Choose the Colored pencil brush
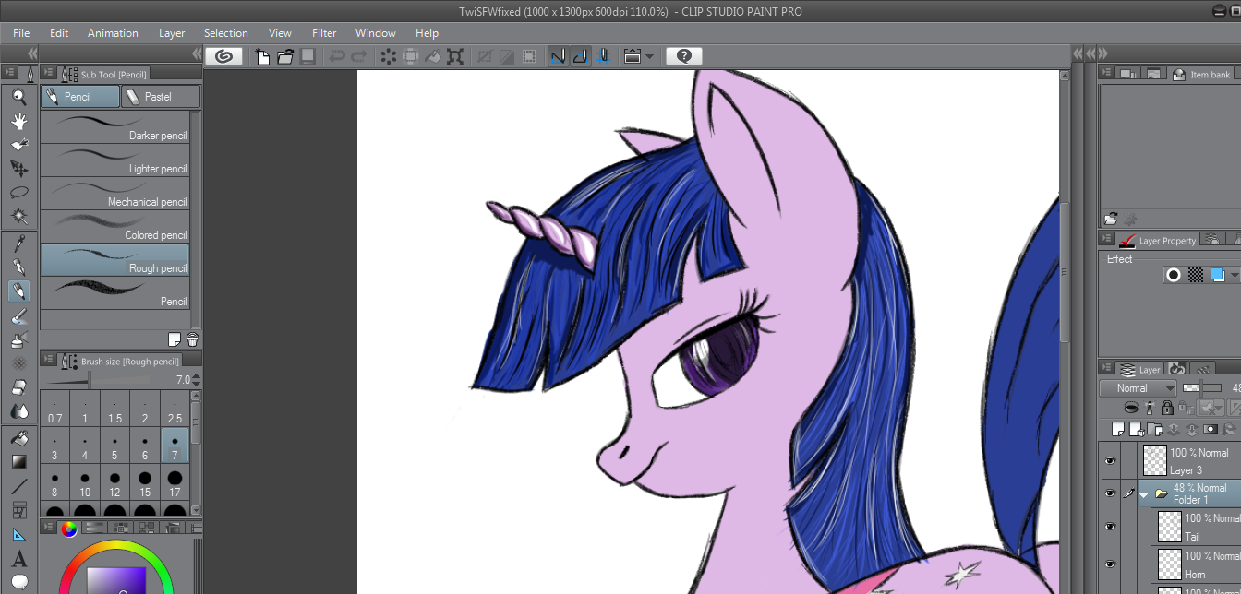 pos(114,227)
